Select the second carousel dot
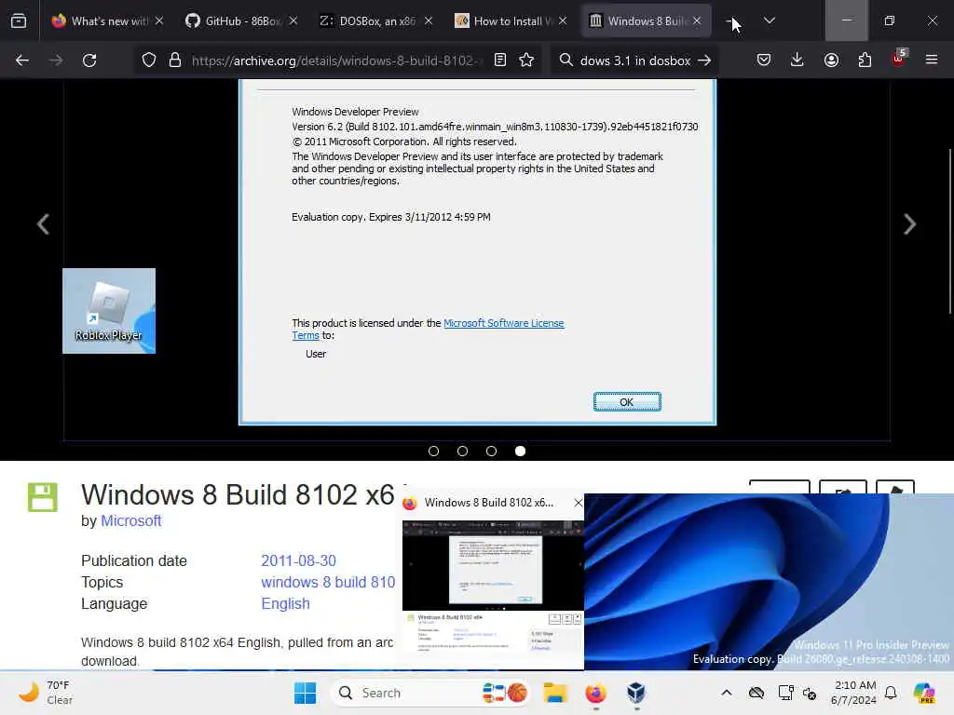 (462, 452)
